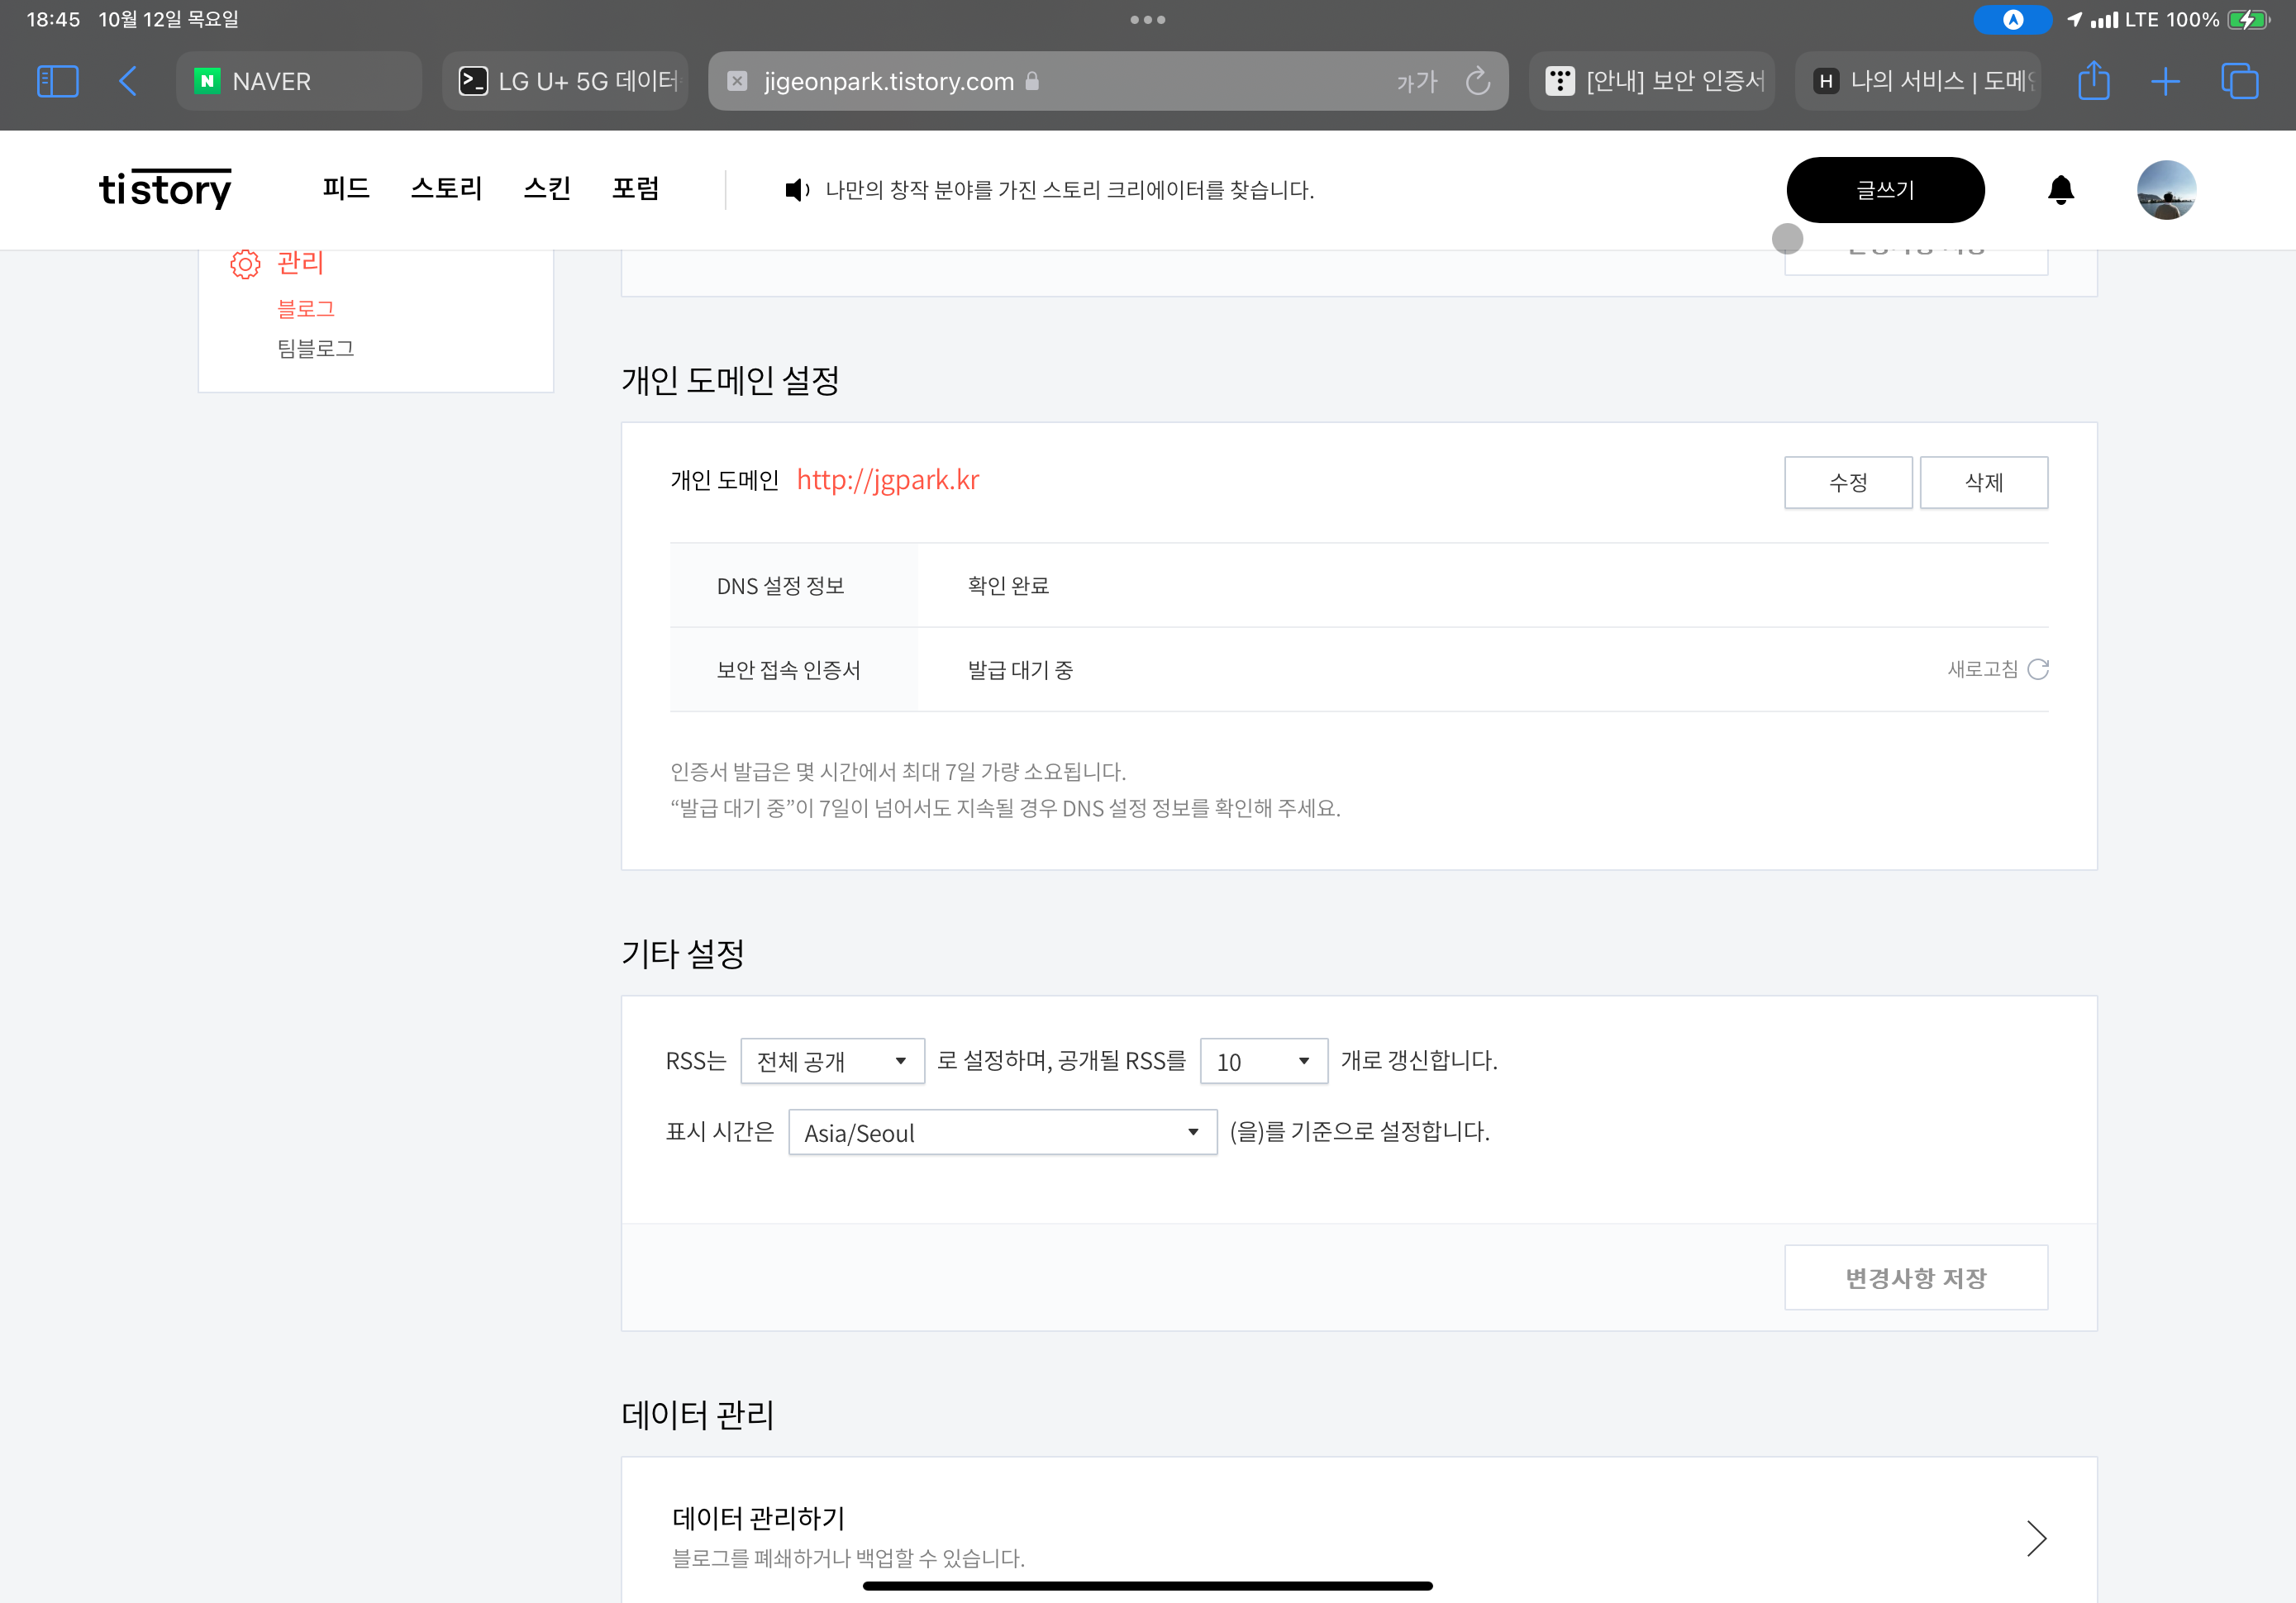Open Safari sidebar panel icon
2296x1603 pixels.
pyautogui.click(x=57, y=81)
